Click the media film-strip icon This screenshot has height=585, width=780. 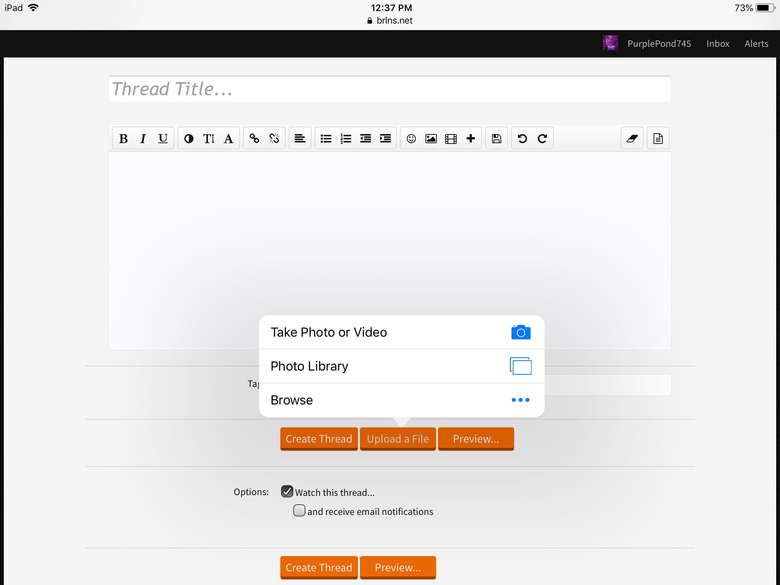pyautogui.click(x=451, y=138)
